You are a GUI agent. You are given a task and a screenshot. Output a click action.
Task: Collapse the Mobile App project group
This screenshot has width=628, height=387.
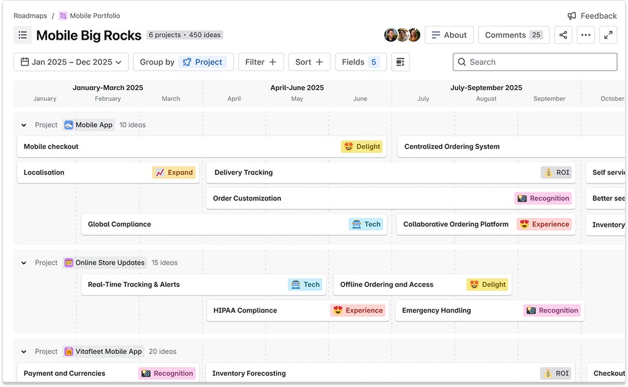click(24, 125)
